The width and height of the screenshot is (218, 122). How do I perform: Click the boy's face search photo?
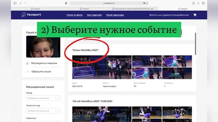click(43, 47)
